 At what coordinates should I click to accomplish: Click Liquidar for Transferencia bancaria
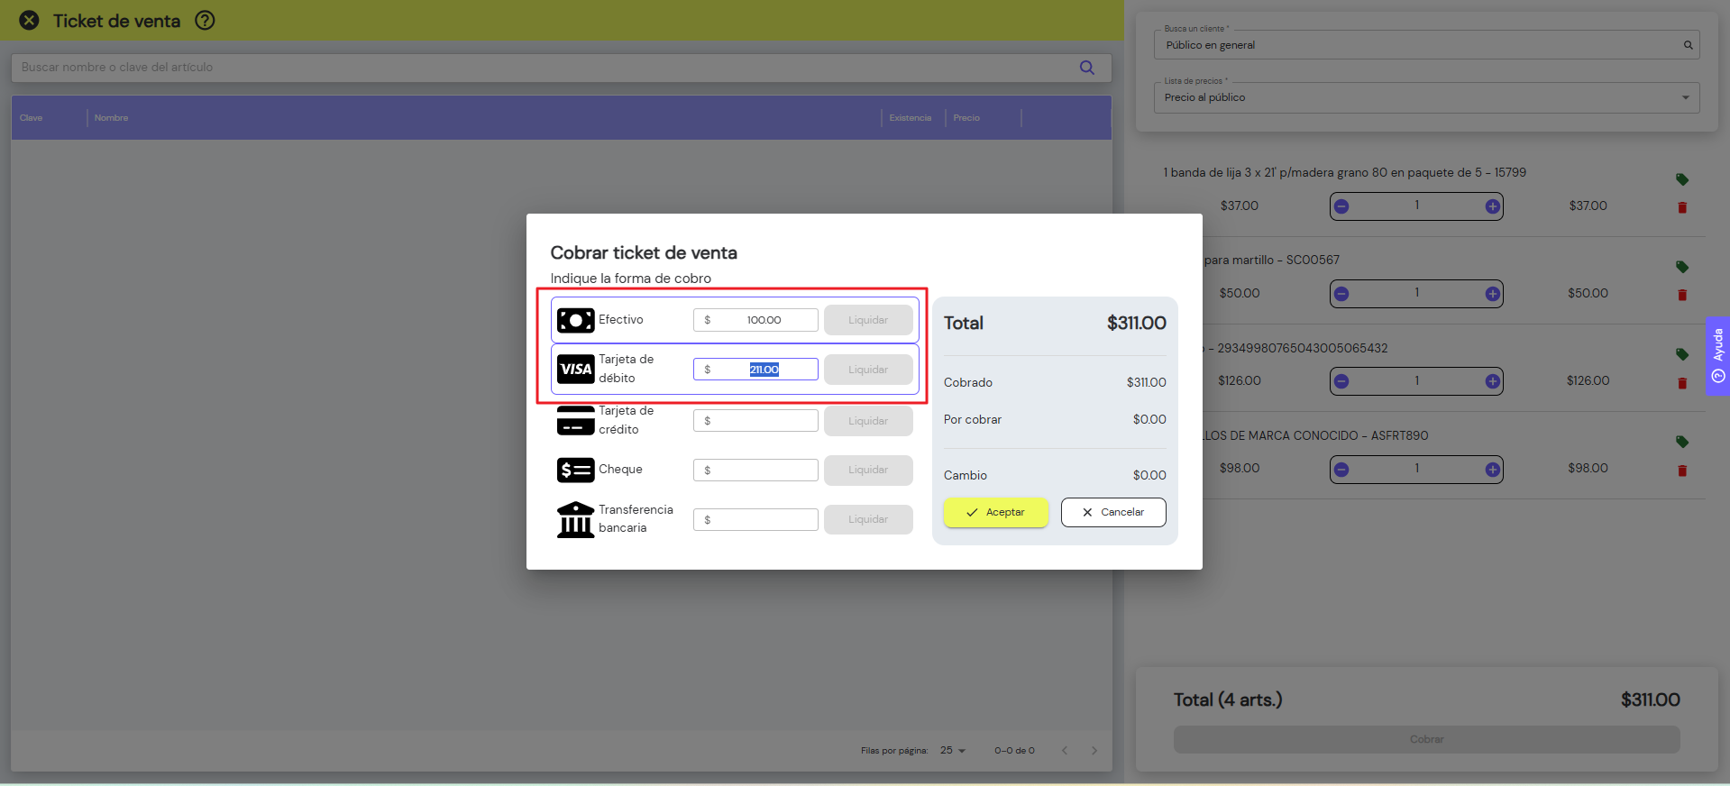pyautogui.click(x=868, y=519)
